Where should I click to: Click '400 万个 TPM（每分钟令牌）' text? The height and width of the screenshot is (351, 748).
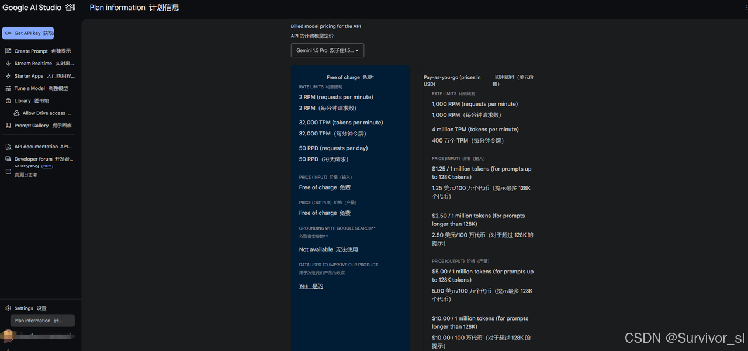pyautogui.click(x=467, y=141)
